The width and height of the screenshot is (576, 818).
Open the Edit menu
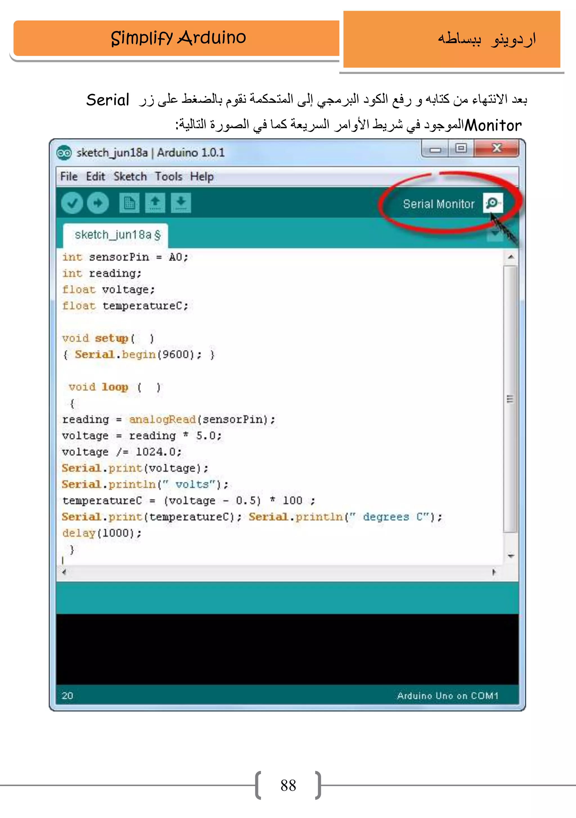pos(95,177)
